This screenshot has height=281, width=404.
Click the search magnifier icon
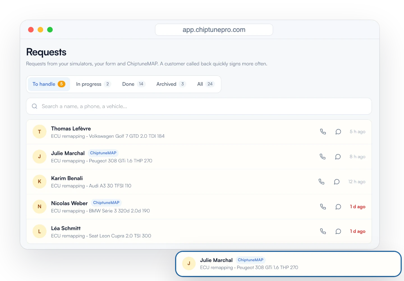tap(35, 106)
